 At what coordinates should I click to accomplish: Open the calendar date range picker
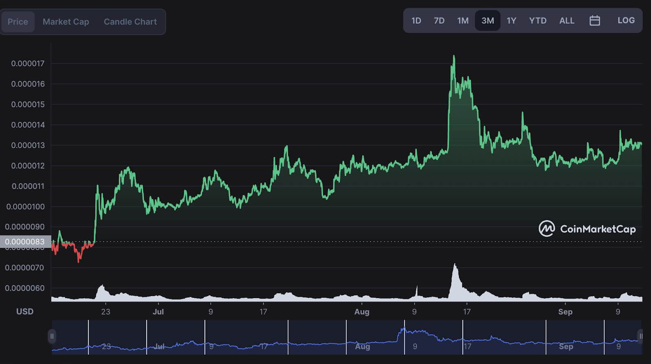594,21
